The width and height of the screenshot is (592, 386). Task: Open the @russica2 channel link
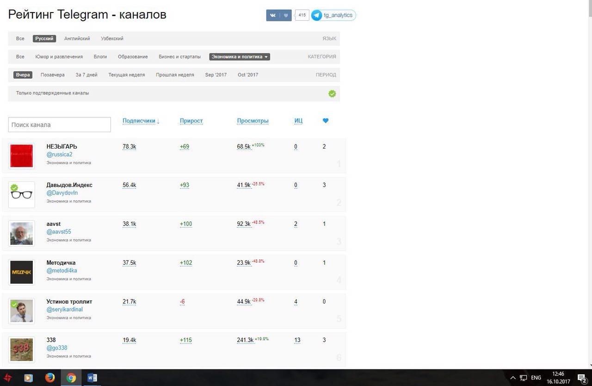coord(59,154)
